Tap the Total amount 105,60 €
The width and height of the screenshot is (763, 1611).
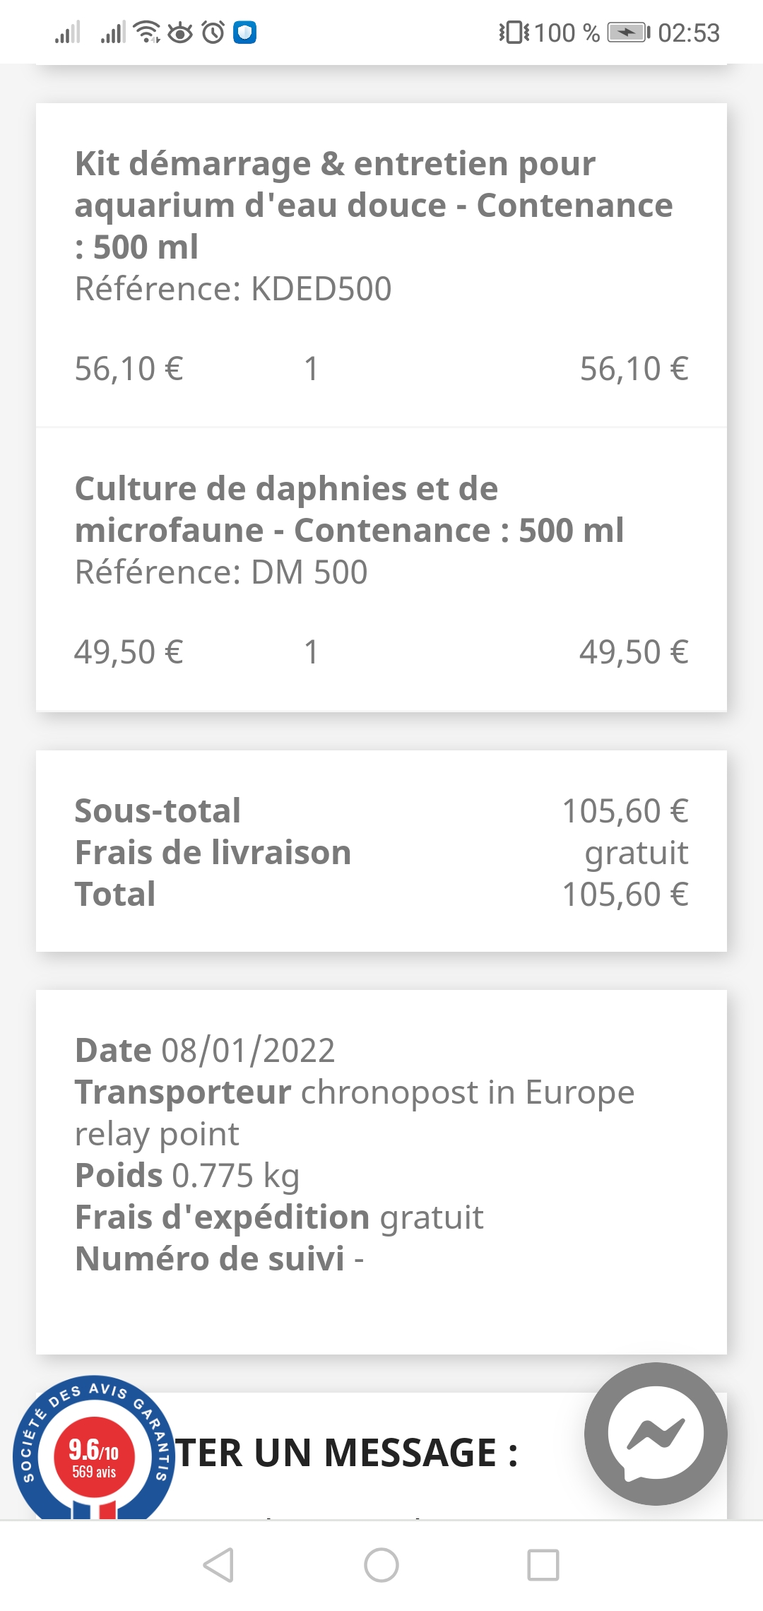coord(625,895)
